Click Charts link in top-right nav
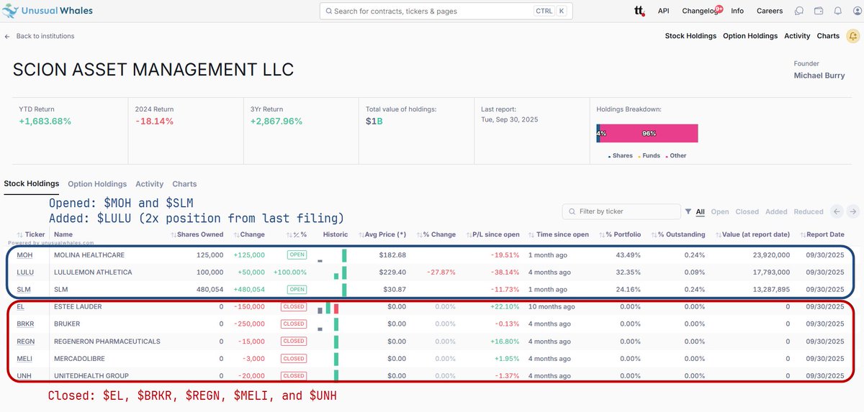The image size is (864, 412). (x=828, y=36)
